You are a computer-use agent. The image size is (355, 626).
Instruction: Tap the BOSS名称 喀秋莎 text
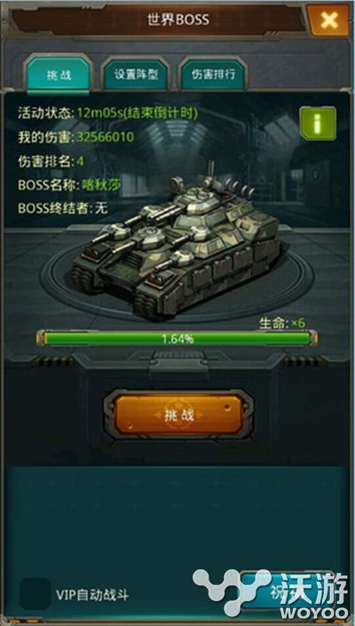(101, 184)
